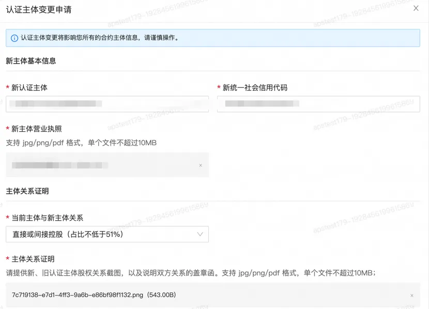Viewport: 429px width, 309px height.
Task: Click the 新主体基本信息 section heading
Action: coord(31,61)
